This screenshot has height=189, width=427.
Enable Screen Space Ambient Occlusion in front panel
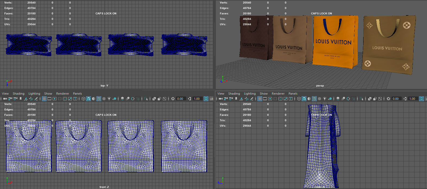point(122,99)
